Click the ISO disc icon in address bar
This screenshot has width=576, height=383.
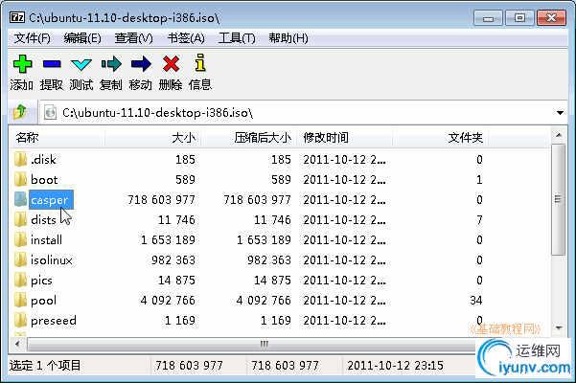(51, 112)
